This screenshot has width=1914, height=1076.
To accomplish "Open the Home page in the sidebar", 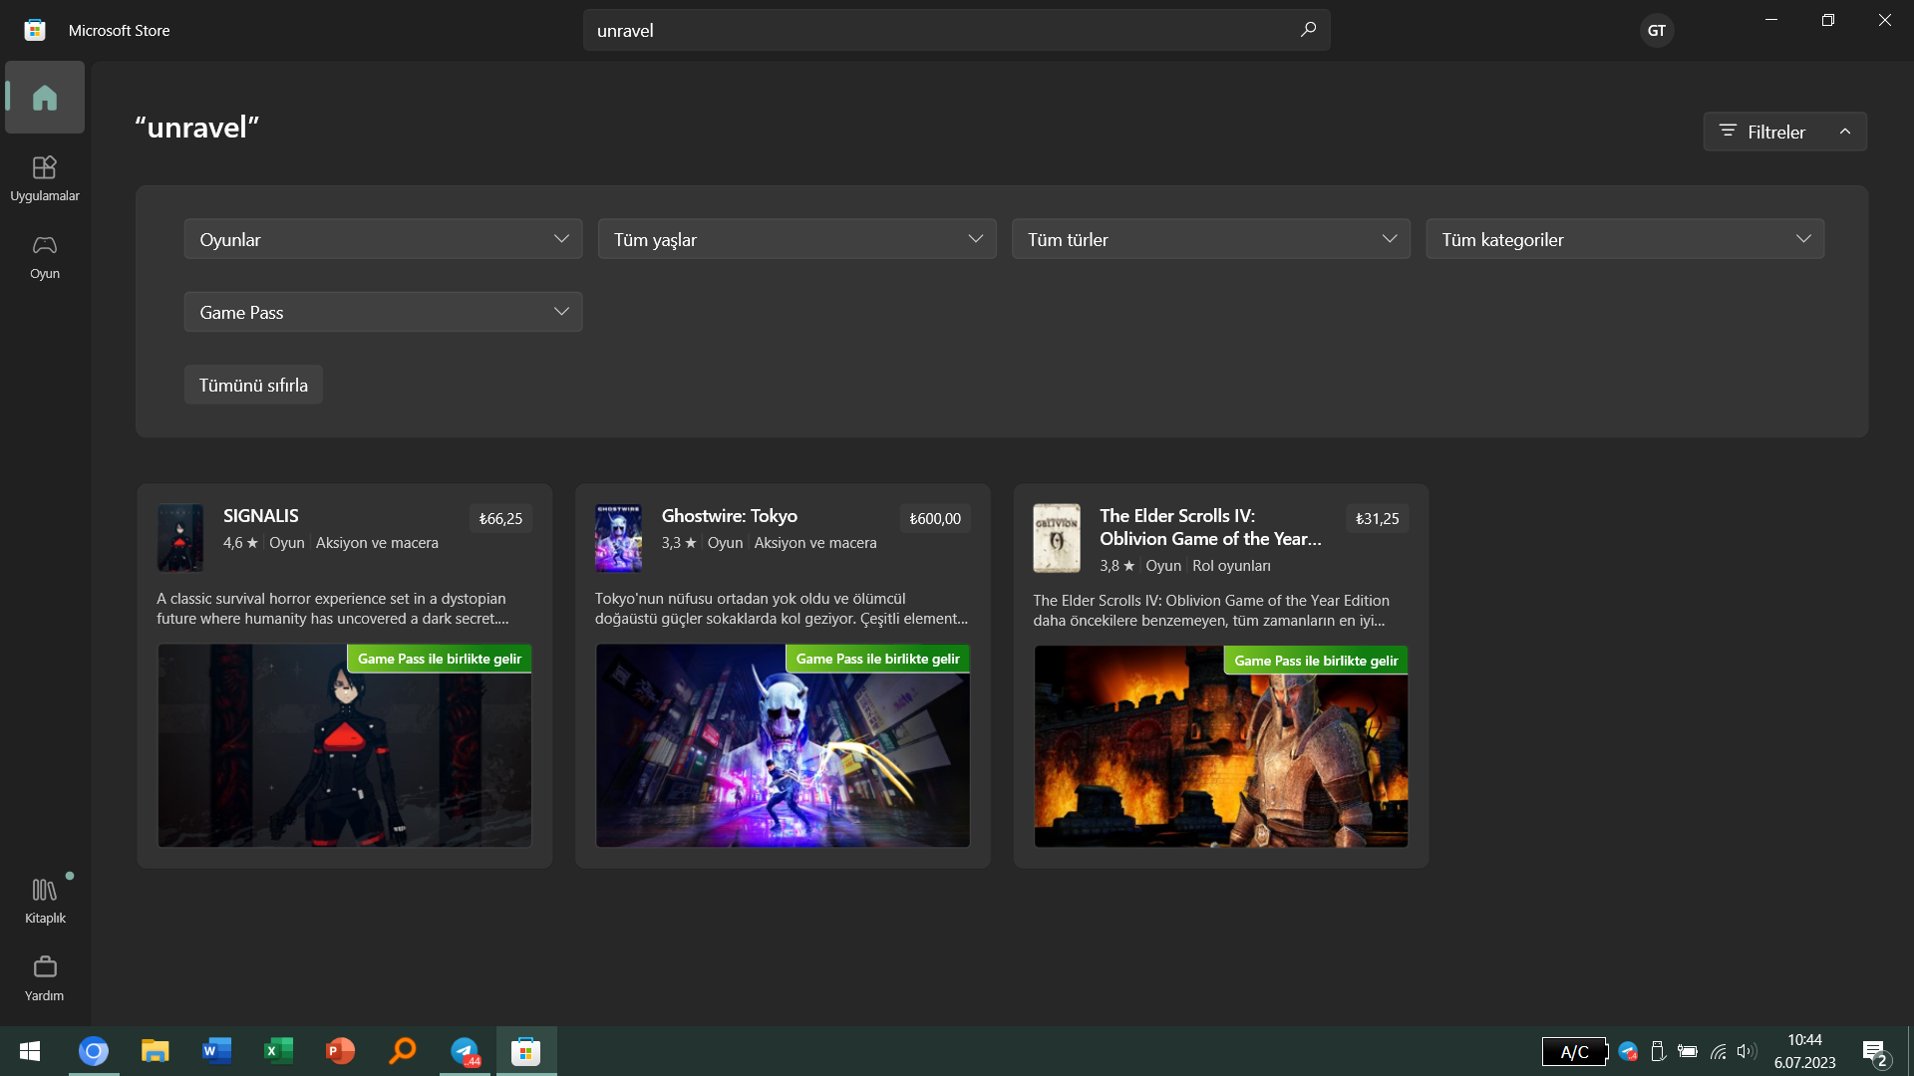I will click(x=45, y=98).
